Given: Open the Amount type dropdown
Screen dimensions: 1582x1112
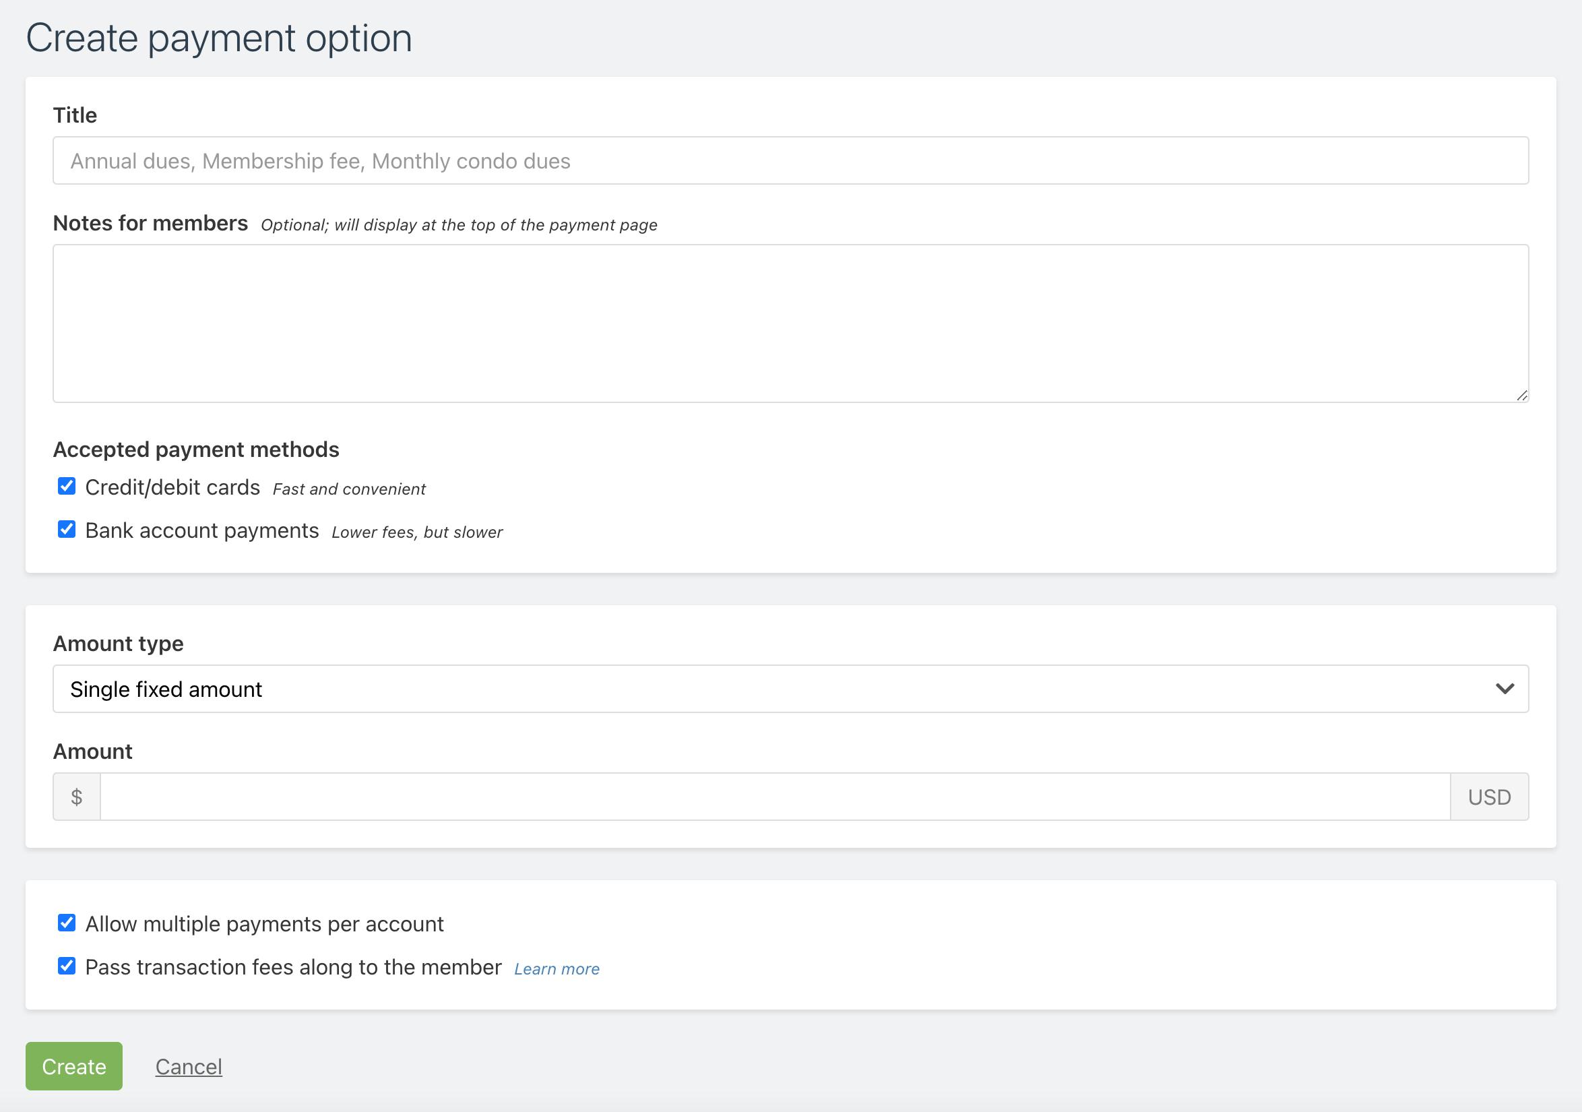Looking at the screenshot, I should coord(790,689).
